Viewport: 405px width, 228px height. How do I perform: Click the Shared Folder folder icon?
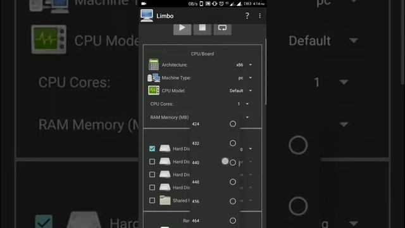pos(165,200)
